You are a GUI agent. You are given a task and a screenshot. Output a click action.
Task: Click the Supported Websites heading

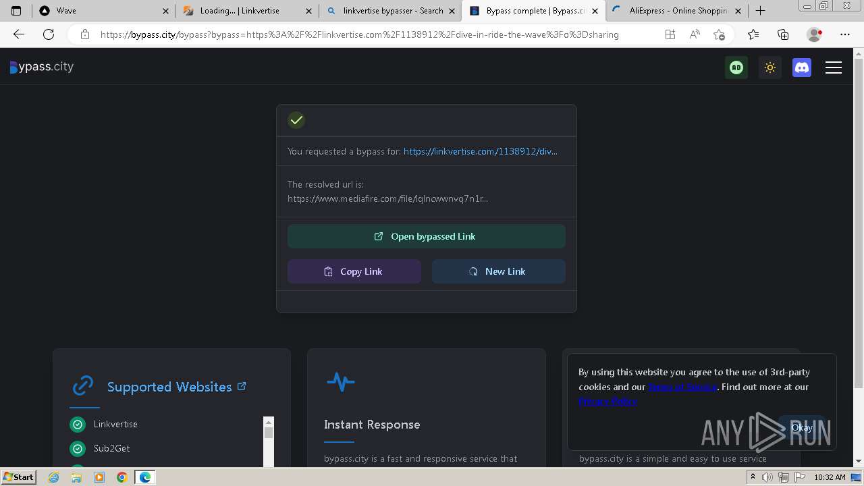tap(169, 387)
